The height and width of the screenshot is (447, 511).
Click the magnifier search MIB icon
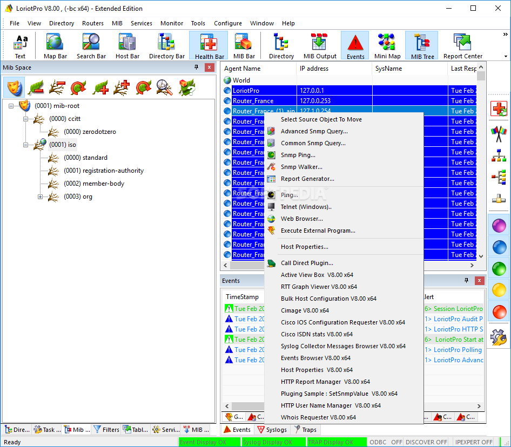coord(164,87)
